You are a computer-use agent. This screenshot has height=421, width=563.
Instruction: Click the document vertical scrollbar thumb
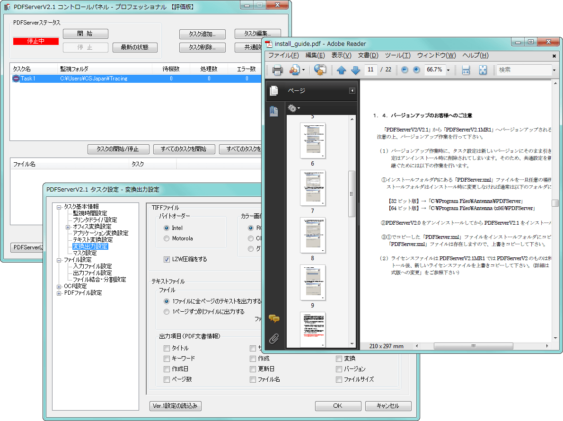[555, 203]
